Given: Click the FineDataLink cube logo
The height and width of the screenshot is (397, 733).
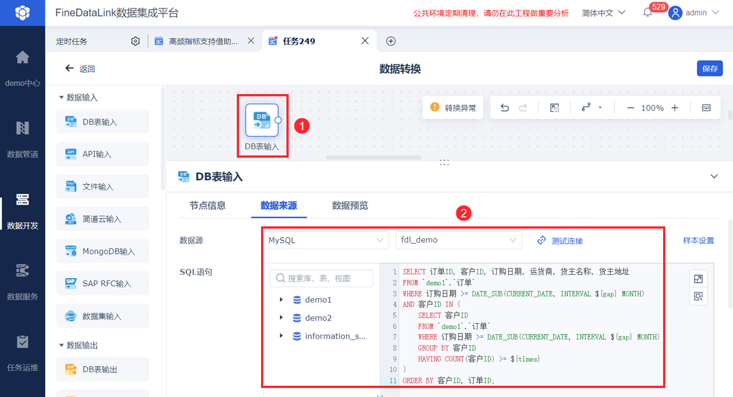Looking at the screenshot, I should [x=22, y=12].
